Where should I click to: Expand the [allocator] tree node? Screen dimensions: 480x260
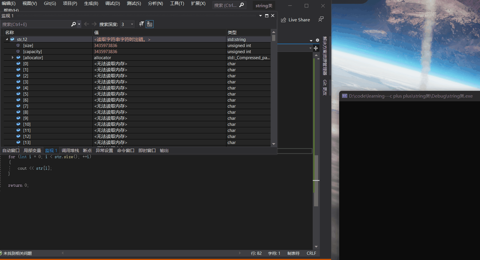[13, 58]
